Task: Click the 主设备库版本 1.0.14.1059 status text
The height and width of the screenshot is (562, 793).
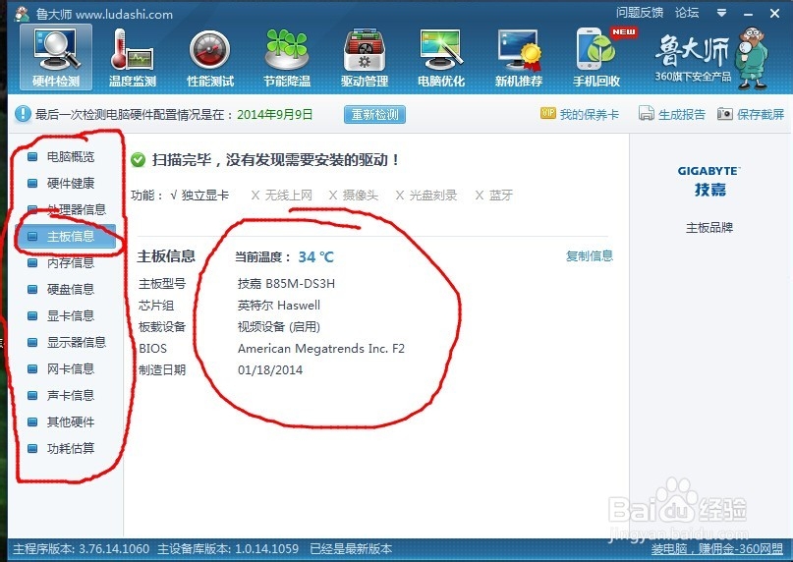Action: (x=228, y=549)
